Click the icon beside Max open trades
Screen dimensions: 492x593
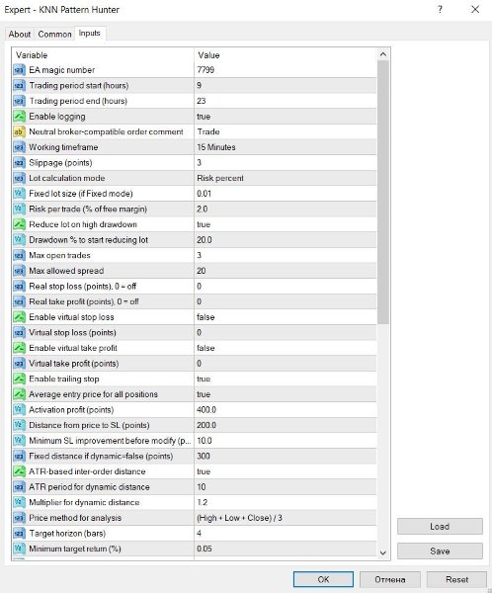click(x=19, y=255)
